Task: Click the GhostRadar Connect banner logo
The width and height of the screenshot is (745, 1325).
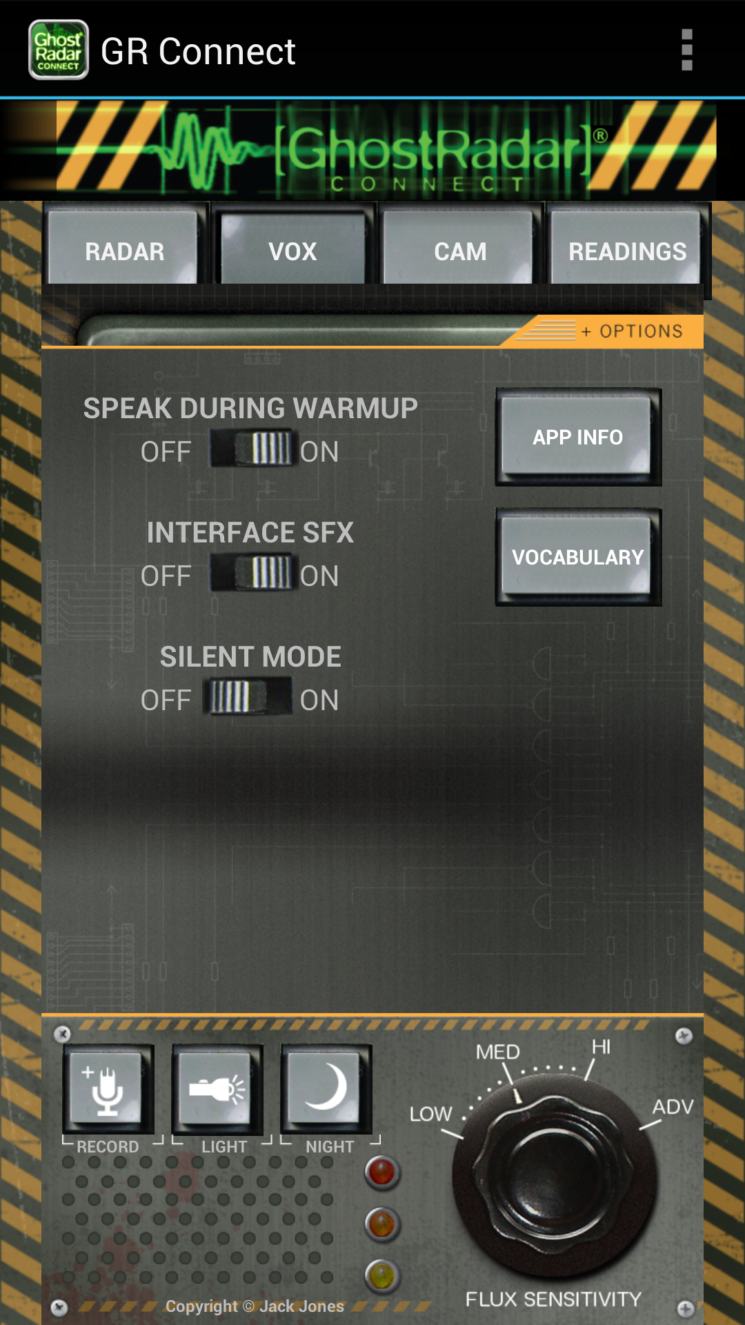Action: coord(386,149)
